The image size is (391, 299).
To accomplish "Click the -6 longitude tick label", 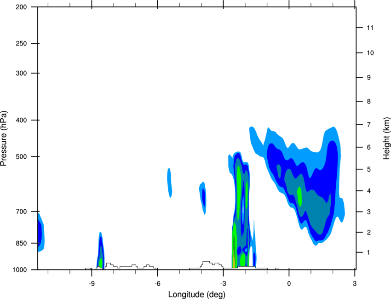I will (x=157, y=283).
